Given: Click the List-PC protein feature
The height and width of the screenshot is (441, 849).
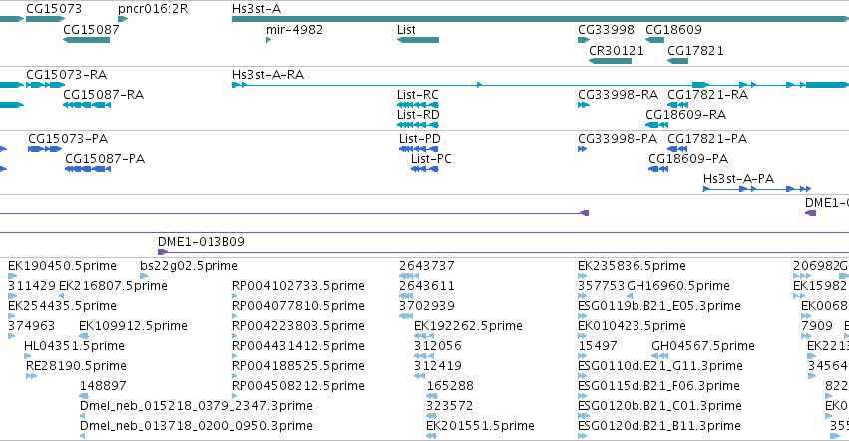Looking at the screenshot, I should (x=425, y=169).
